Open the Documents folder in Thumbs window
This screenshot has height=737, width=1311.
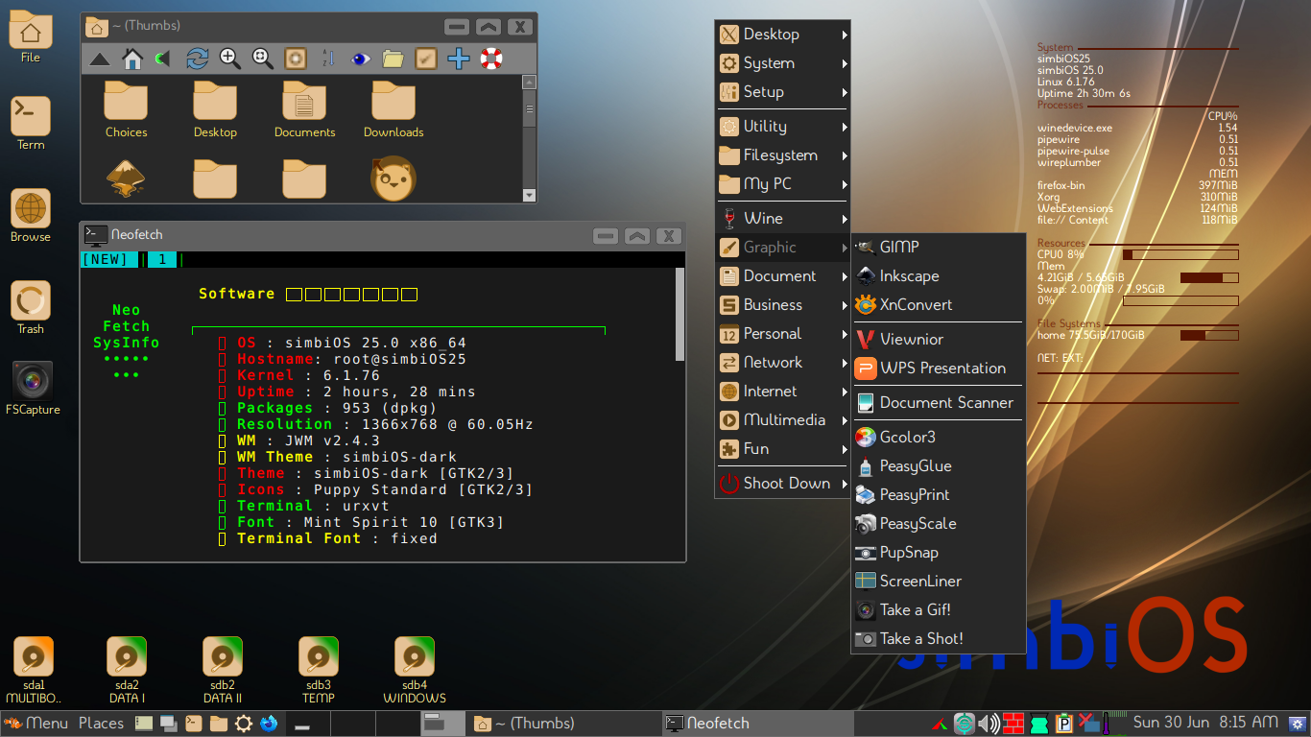click(304, 109)
